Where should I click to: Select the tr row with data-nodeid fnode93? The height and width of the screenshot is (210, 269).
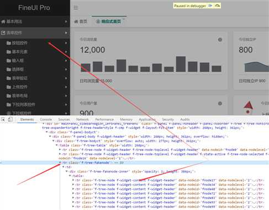[170, 202]
